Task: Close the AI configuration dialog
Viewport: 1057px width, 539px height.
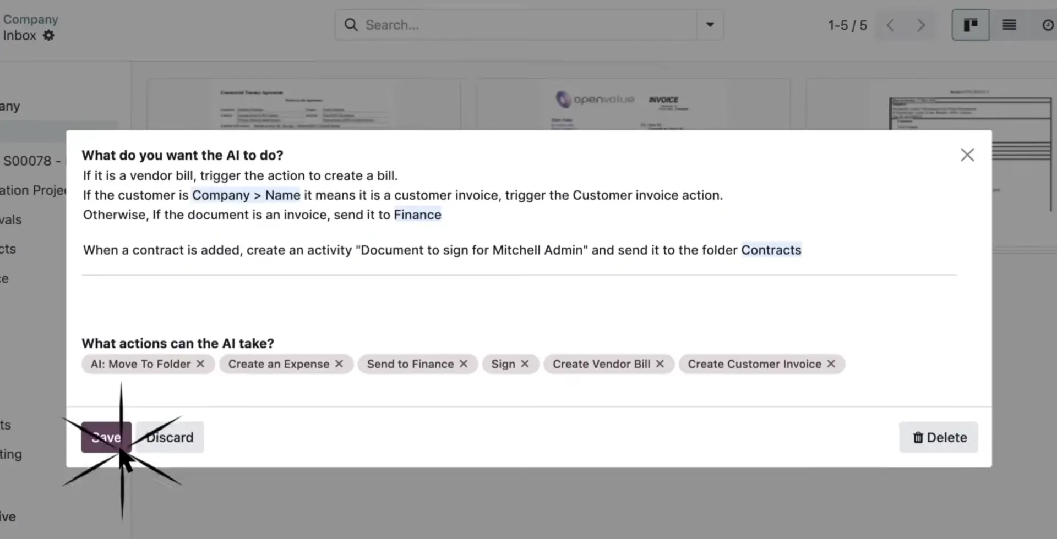Action: tap(967, 155)
